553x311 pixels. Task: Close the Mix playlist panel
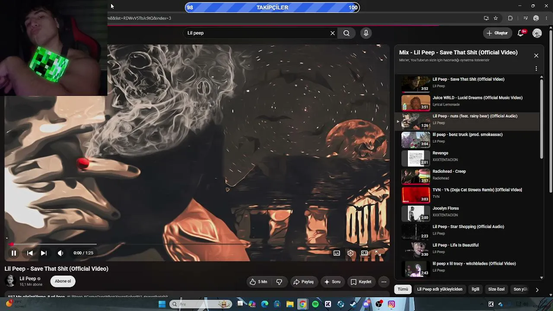536,56
